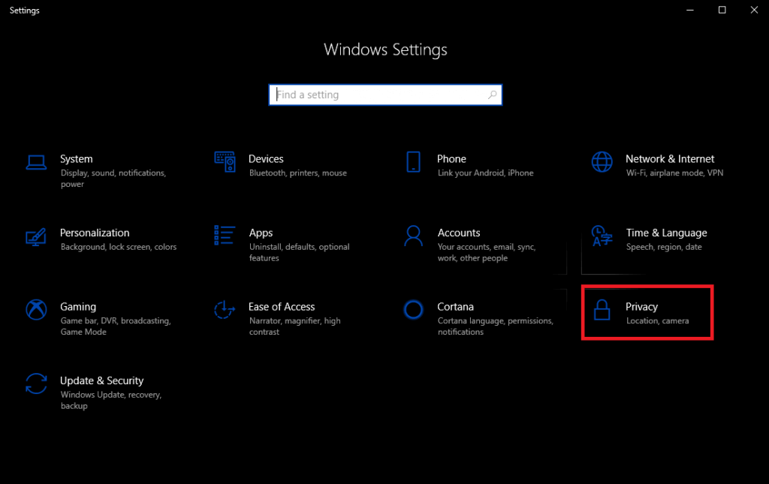Viewport: 769px width, 484px height.
Task: Open the Devices settings title
Action: tap(266, 159)
